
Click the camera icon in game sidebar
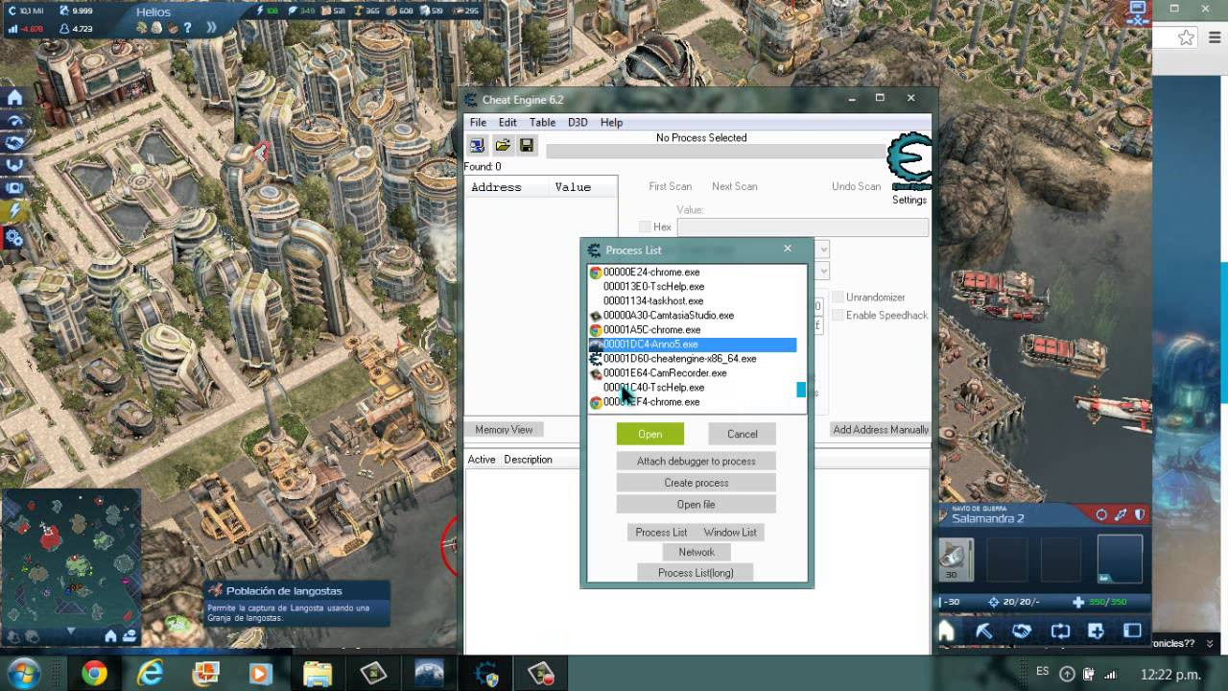(x=14, y=189)
